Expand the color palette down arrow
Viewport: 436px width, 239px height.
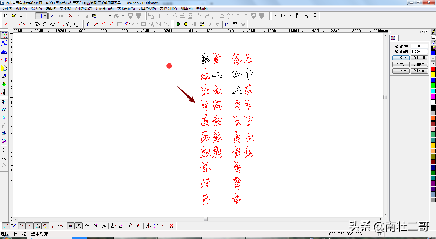click(433, 64)
